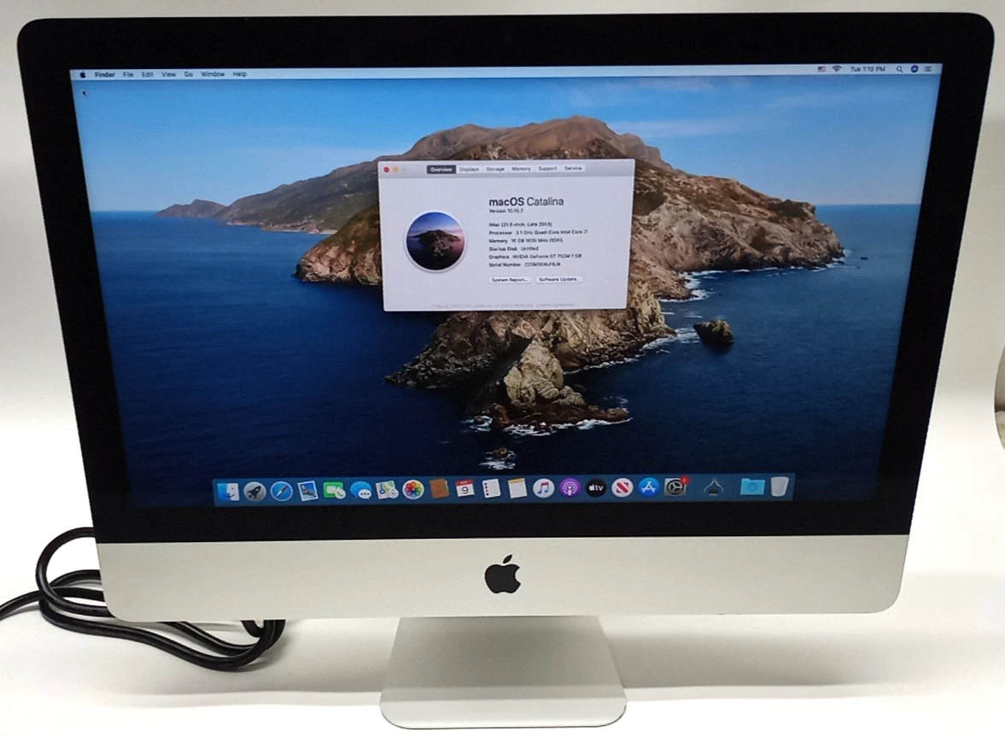Click the Software Update button
The width and height of the screenshot is (1005, 736).
(x=559, y=280)
